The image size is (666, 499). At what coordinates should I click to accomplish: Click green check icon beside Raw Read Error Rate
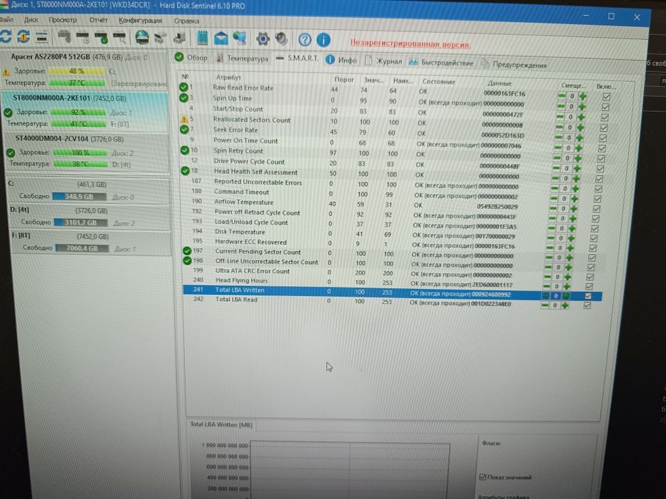click(183, 88)
